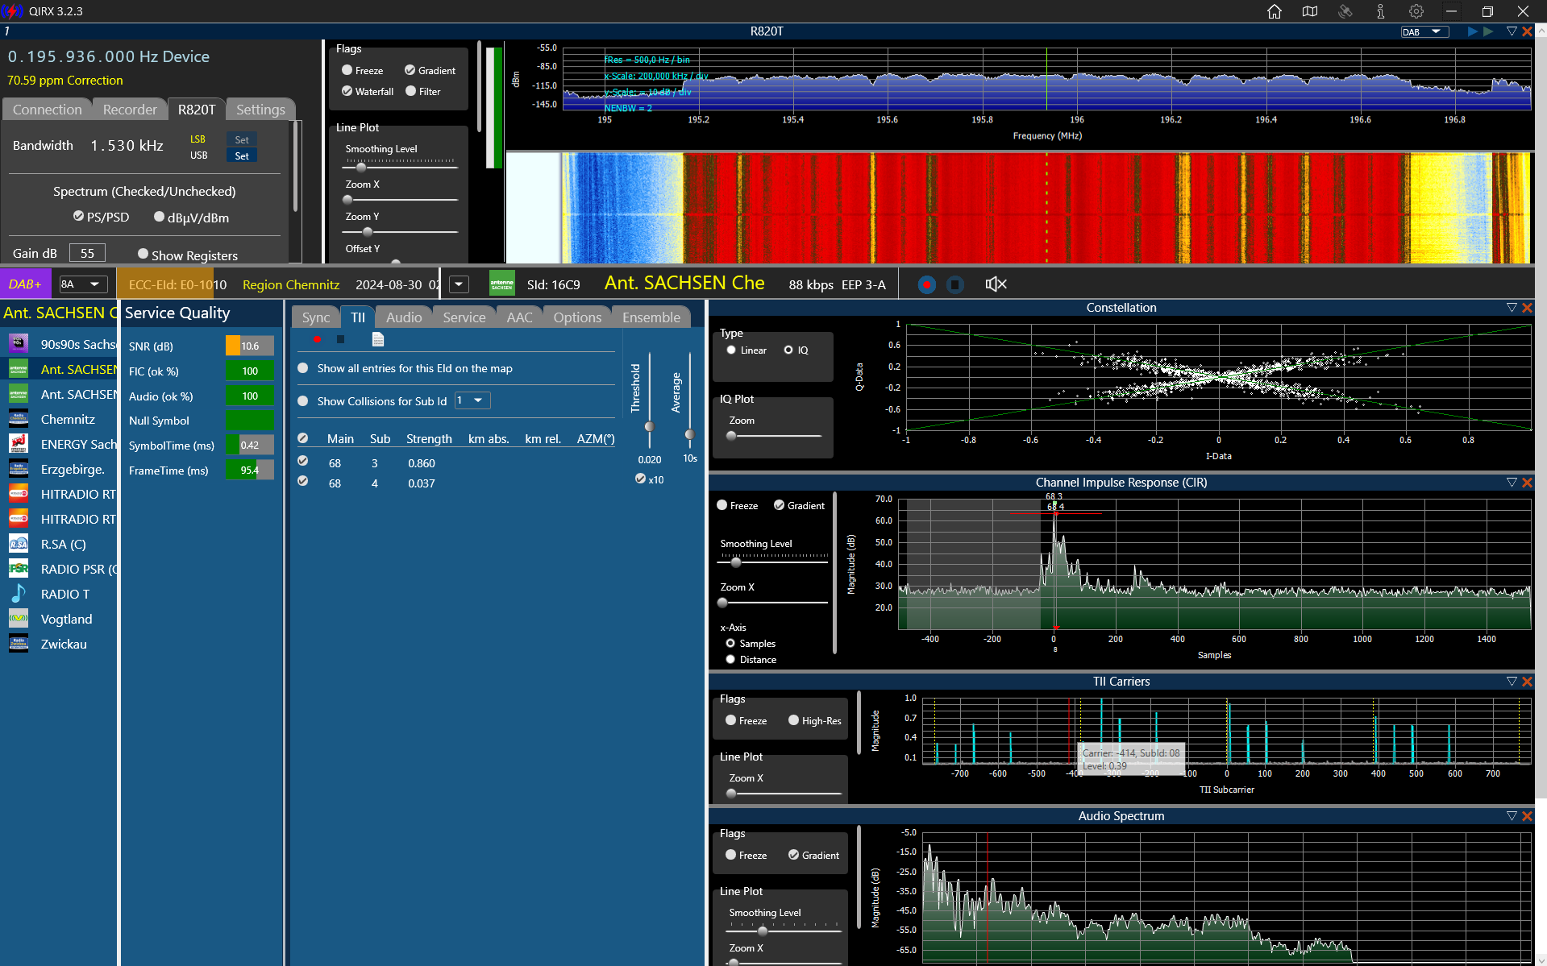Select the ENERGY Sachsen station logo
Screen dimensions: 1547x966
pyautogui.click(x=19, y=444)
